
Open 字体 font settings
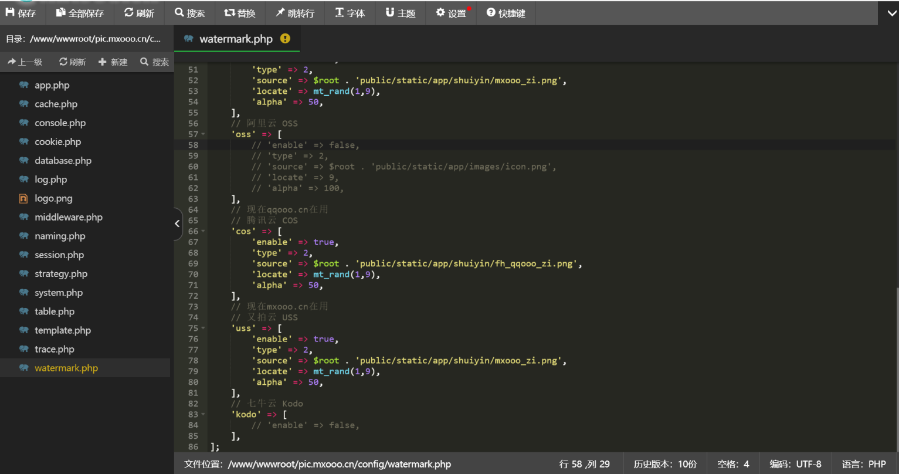click(x=350, y=13)
